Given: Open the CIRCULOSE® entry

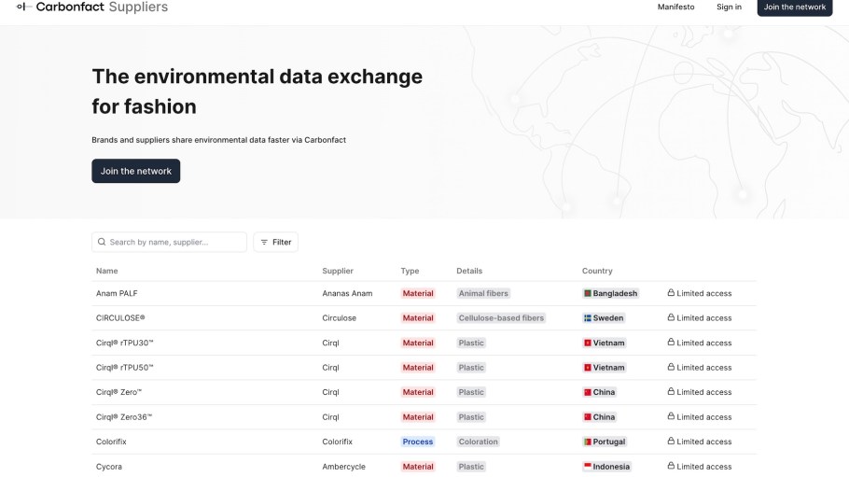Looking at the screenshot, I should (120, 318).
